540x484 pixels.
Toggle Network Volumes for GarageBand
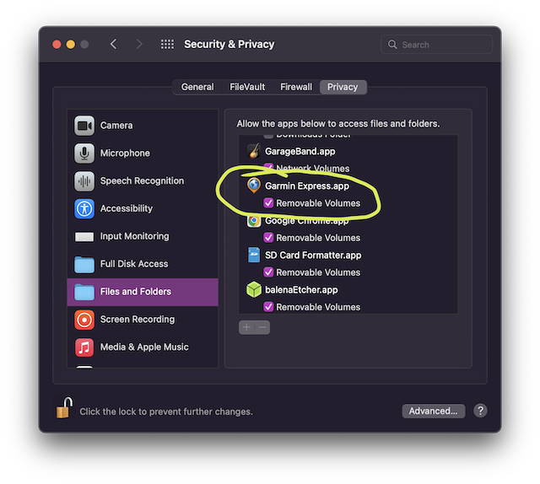[268, 169]
